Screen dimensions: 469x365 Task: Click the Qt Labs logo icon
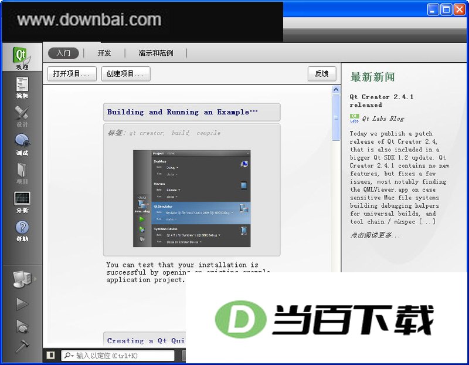[x=354, y=119]
